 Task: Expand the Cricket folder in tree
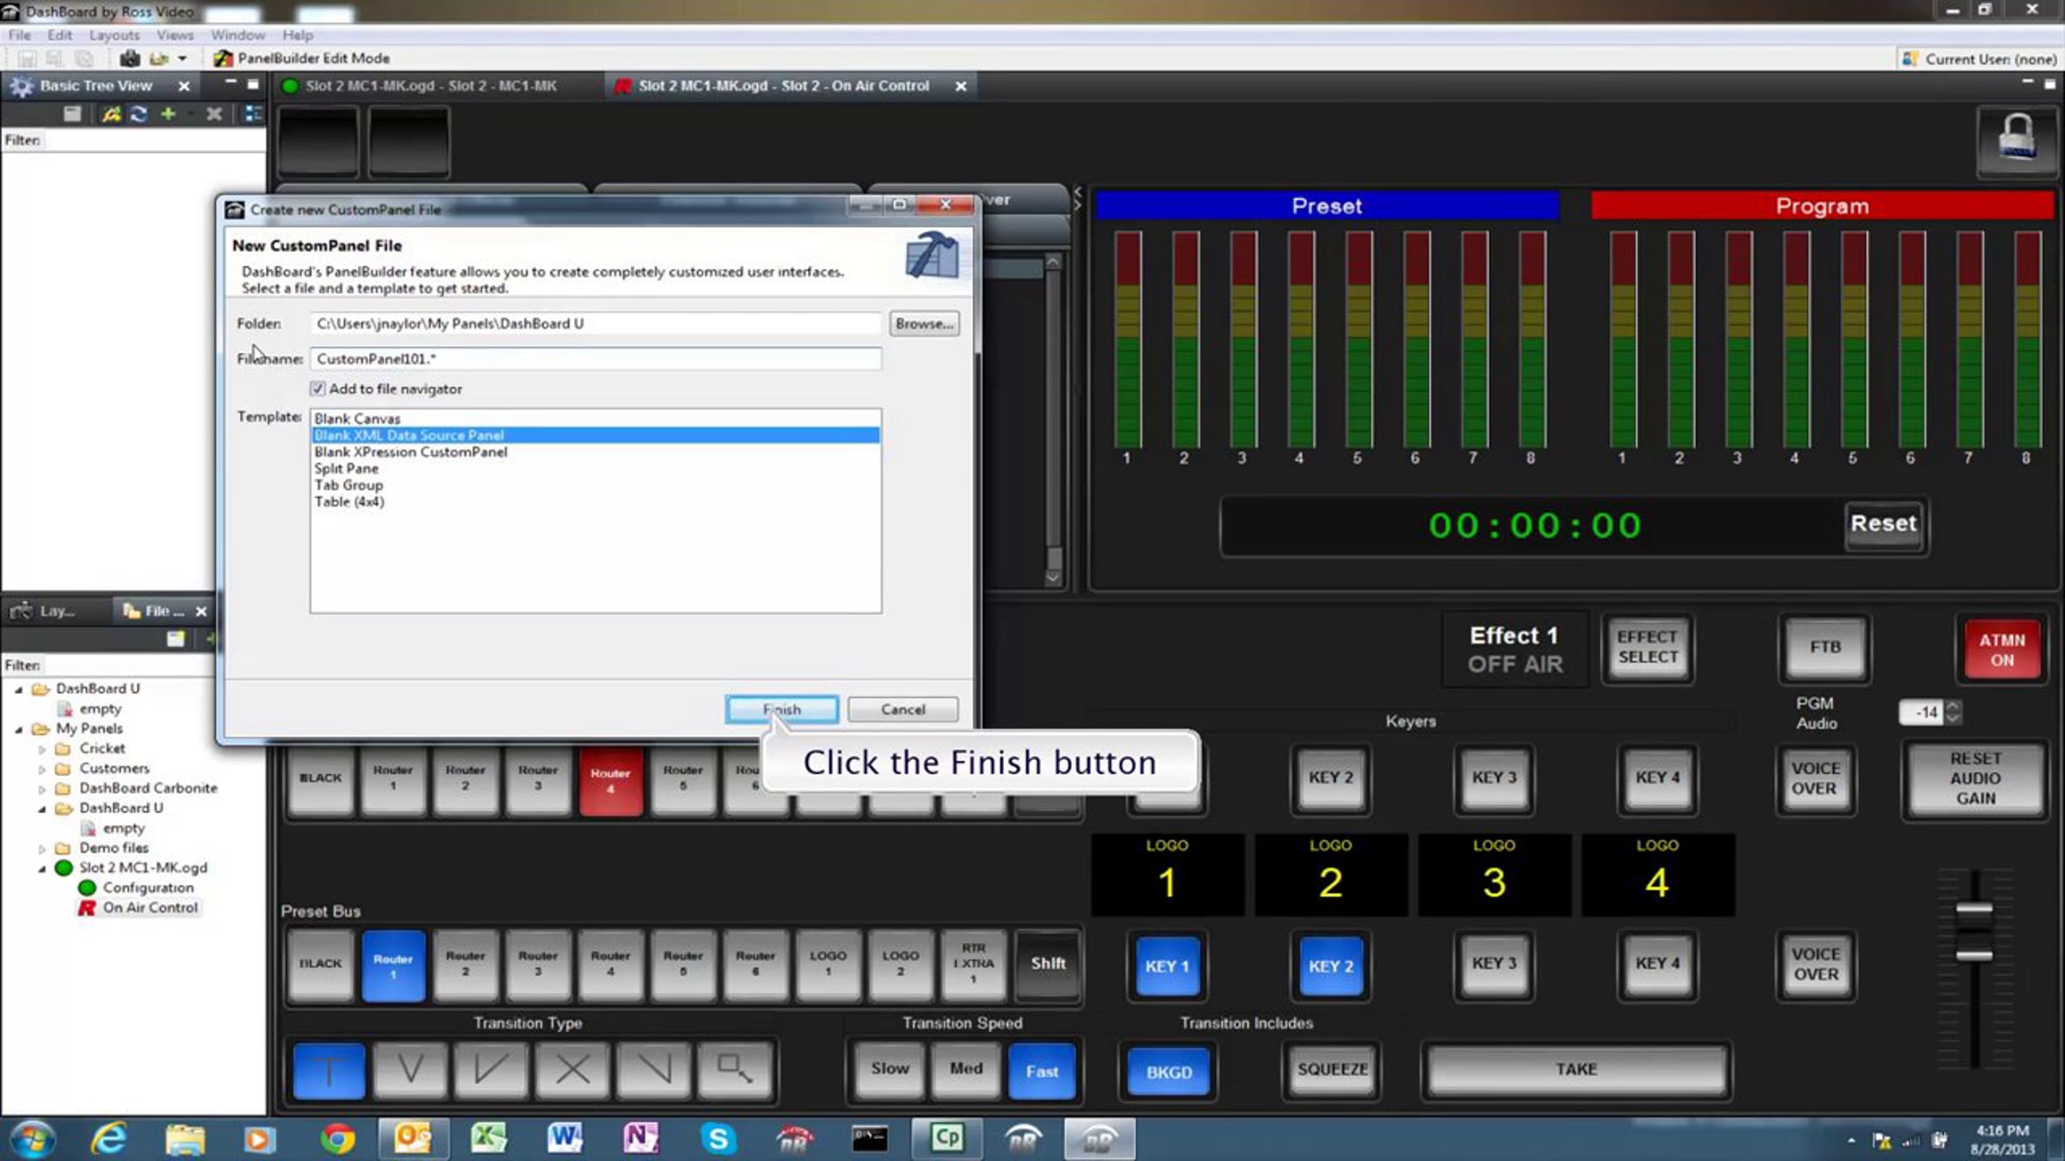click(42, 749)
